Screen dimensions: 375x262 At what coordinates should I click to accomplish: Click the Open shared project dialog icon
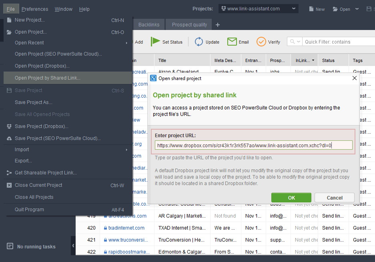click(153, 78)
